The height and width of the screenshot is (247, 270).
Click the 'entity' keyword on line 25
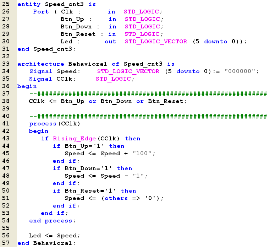click(29, 4)
